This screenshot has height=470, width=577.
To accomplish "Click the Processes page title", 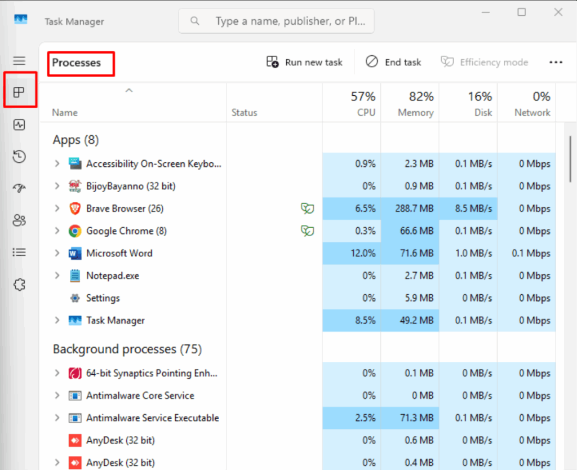I will (x=76, y=63).
